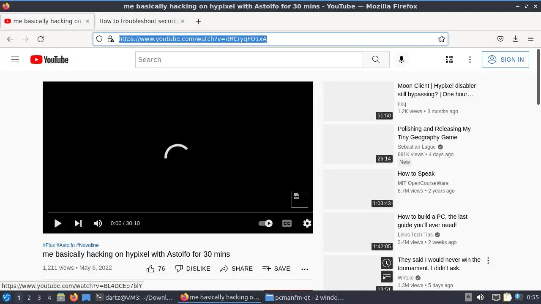Mute the video volume
This screenshot has height=304, width=541.
coord(98,223)
